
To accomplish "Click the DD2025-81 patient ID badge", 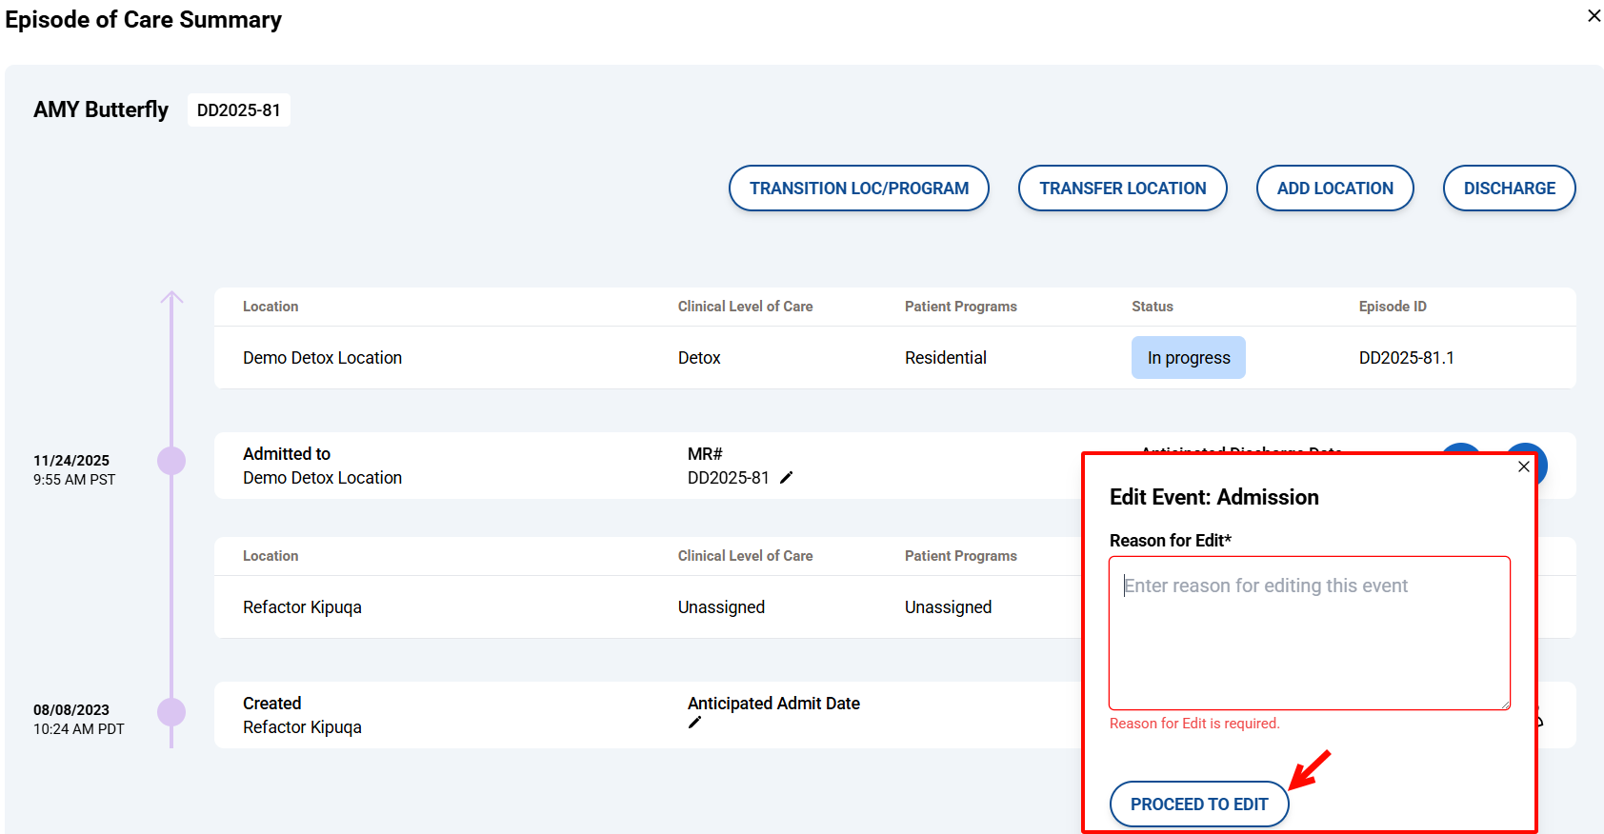I will pyautogui.click(x=238, y=110).
